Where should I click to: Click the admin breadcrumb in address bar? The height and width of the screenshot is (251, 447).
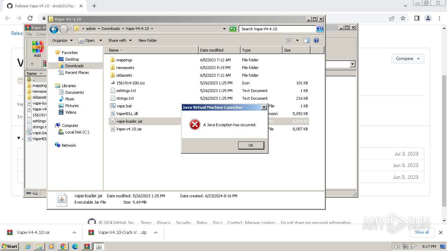click(x=91, y=29)
